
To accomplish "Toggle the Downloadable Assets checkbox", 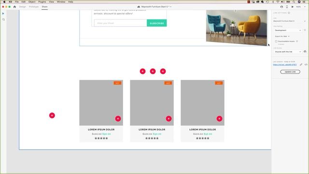I will pyautogui.click(x=276, y=41).
